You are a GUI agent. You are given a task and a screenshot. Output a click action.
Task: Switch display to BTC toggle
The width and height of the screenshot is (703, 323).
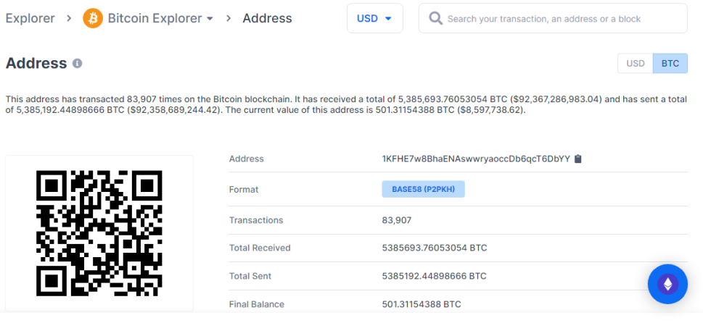tap(670, 64)
